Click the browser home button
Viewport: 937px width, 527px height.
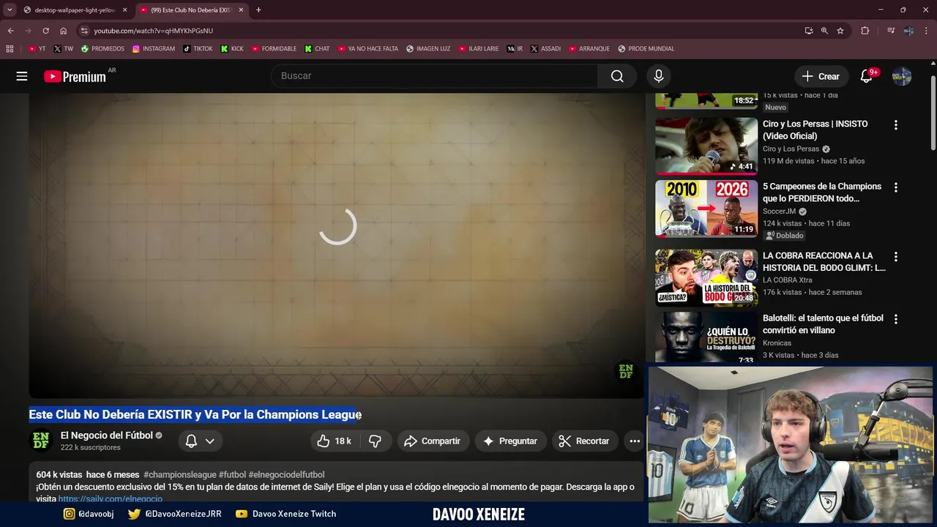[x=63, y=31]
